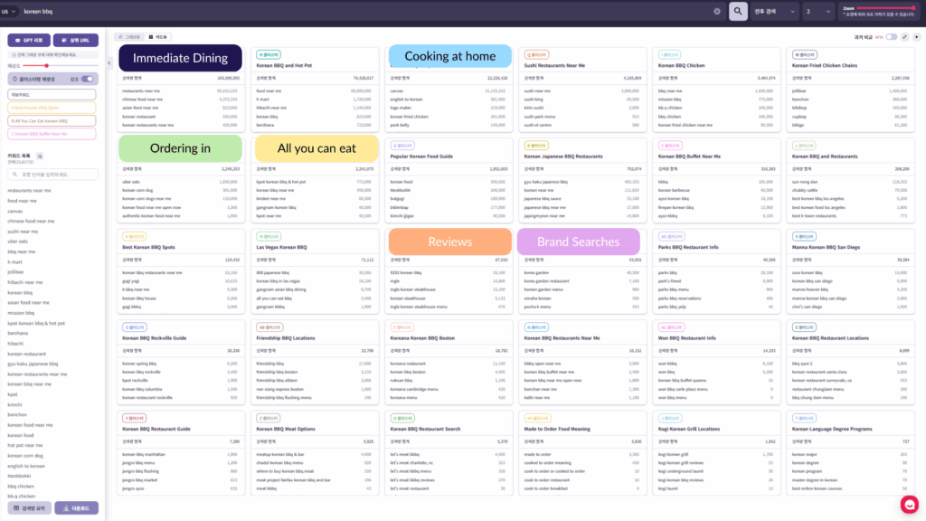Select the C Korean BBQ Buffet Near Me chip
This screenshot has height=521, width=926.
[52, 134]
